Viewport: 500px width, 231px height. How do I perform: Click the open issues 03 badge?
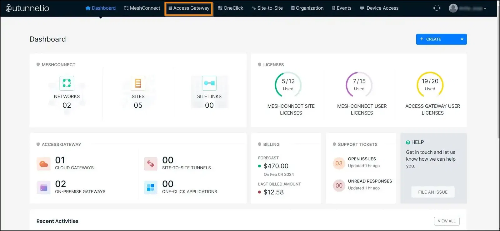339,163
